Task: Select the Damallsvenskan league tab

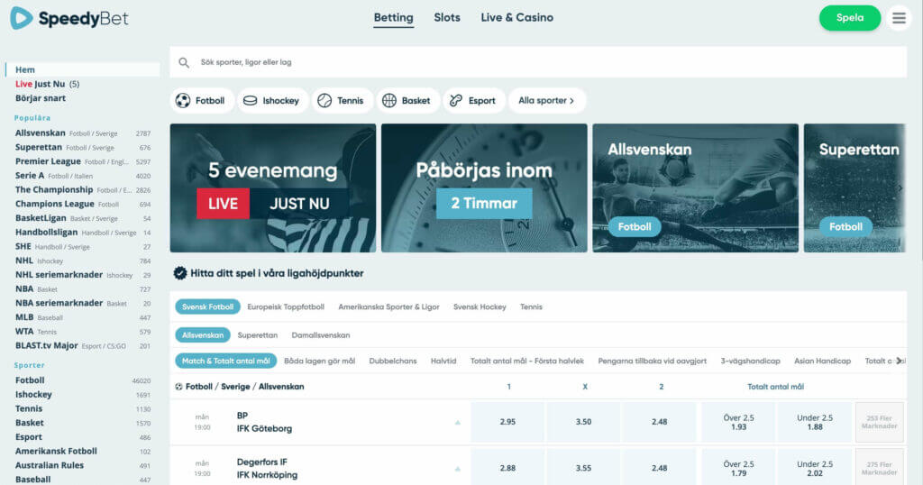Action: (321, 335)
